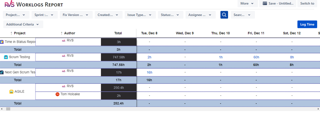Click the Scrum Testing project icon
This screenshot has height=120, width=320.
(6, 57)
